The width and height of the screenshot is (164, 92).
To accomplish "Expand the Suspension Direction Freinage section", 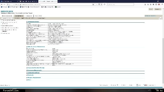I will (36, 68).
